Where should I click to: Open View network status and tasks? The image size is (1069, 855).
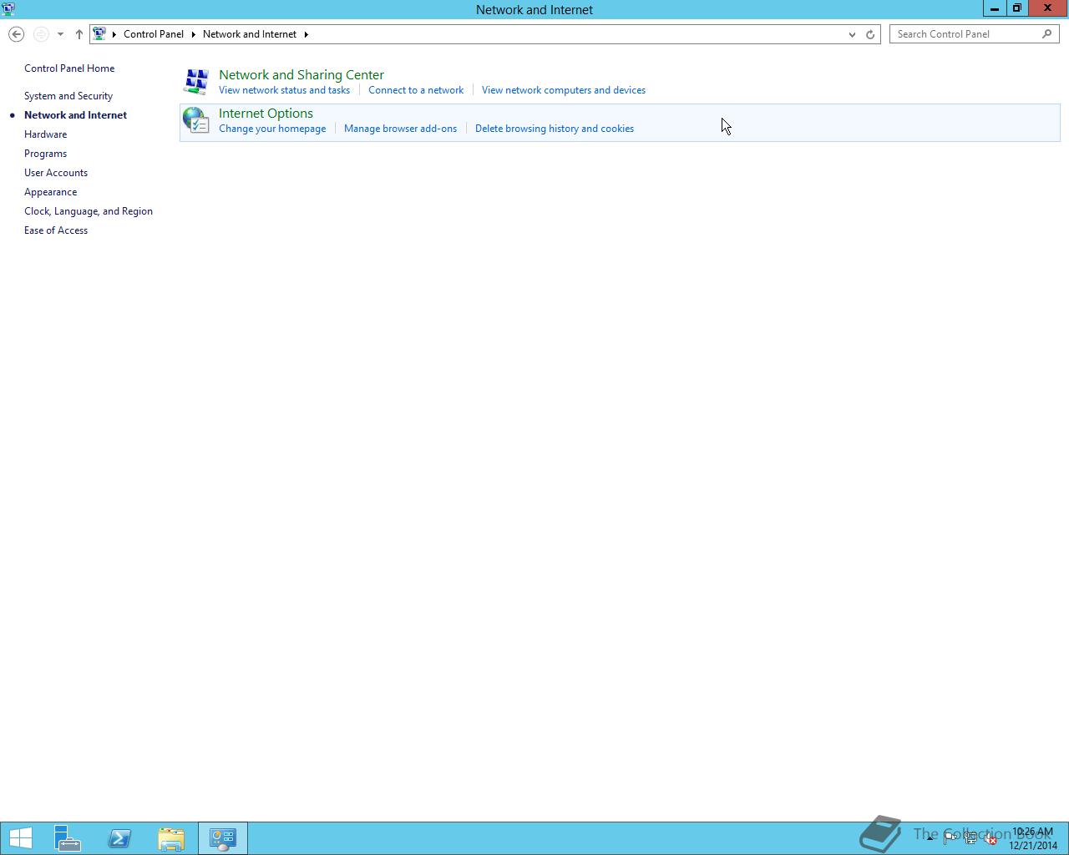(284, 90)
